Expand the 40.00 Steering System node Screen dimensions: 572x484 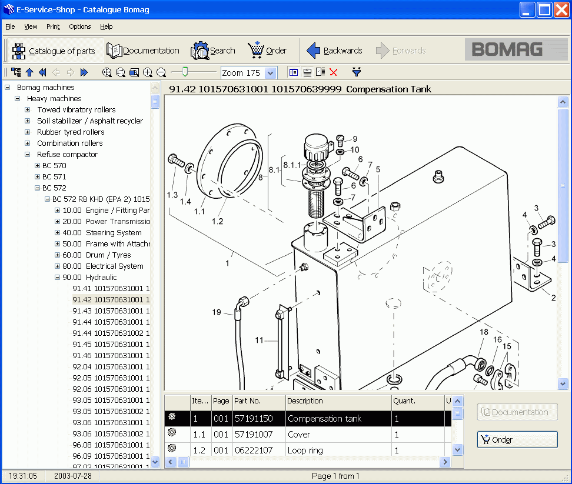pyautogui.click(x=57, y=232)
